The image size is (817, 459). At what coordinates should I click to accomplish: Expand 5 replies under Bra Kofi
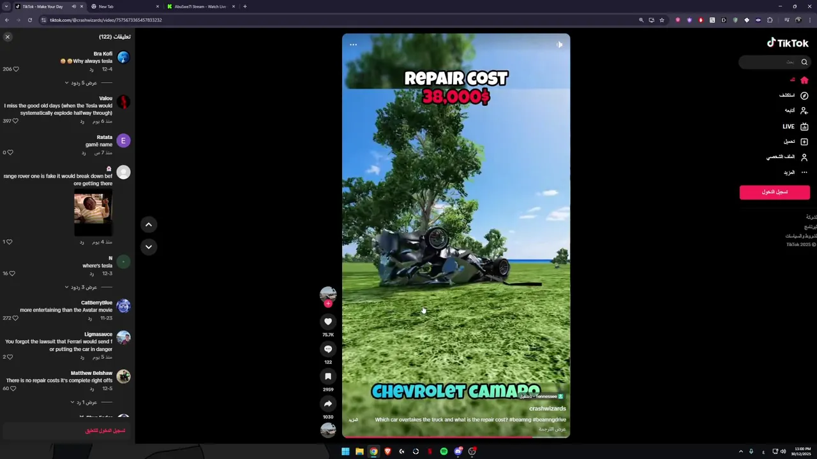click(81, 83)
